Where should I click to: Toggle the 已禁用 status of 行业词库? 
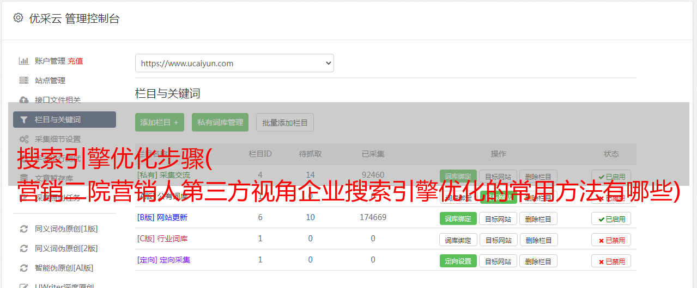coord(611,240)
